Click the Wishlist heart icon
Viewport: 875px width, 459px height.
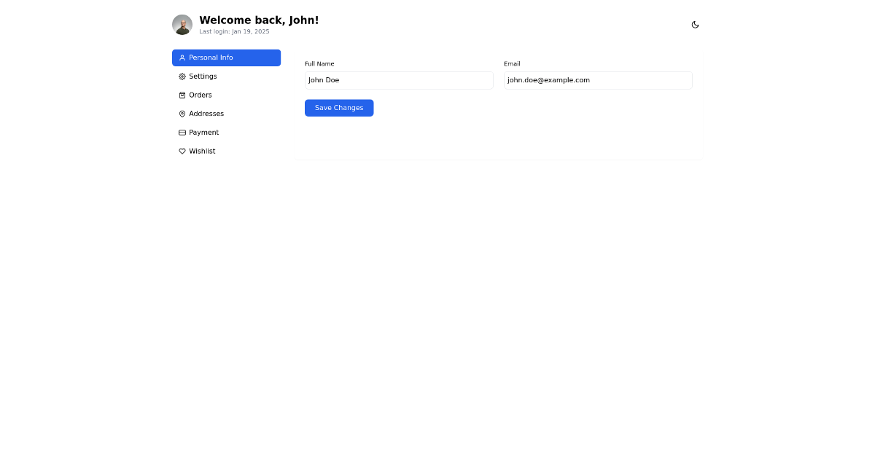182,151
